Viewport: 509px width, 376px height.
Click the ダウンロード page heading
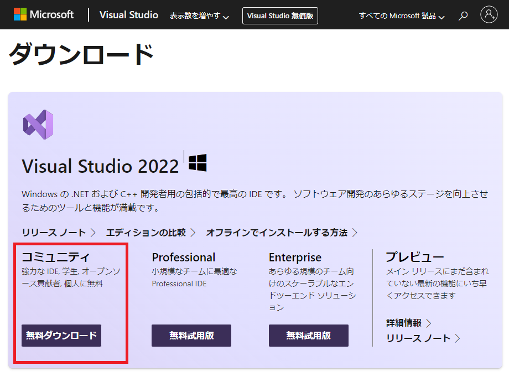(81, 54)
